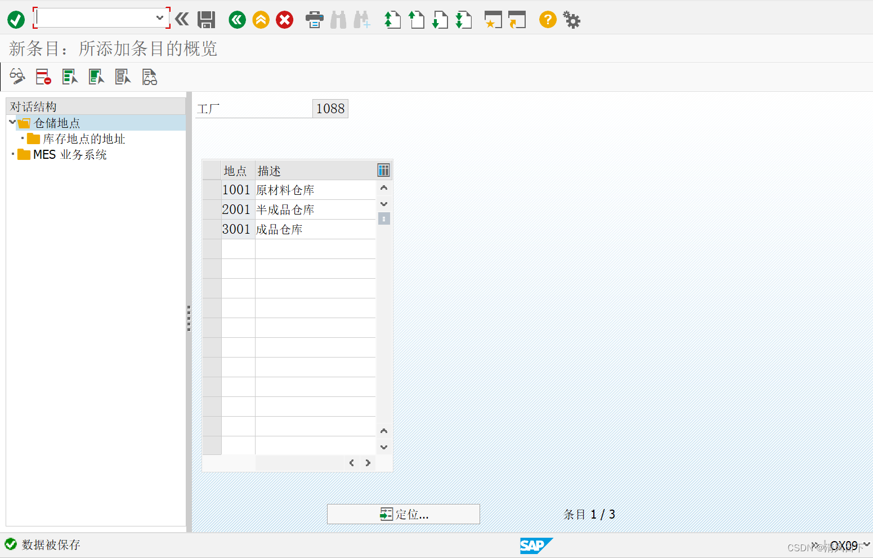Viewport: 873px width, 558px height.
Task: Click the 对话结构 panel header
Action: (96, 106)
